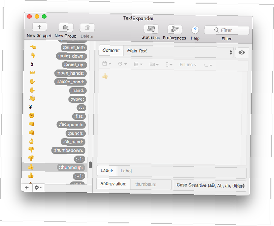This screenshot has width=274, height=226.
Task: Open the gear actions menu below the list
Action: [38, 188]
